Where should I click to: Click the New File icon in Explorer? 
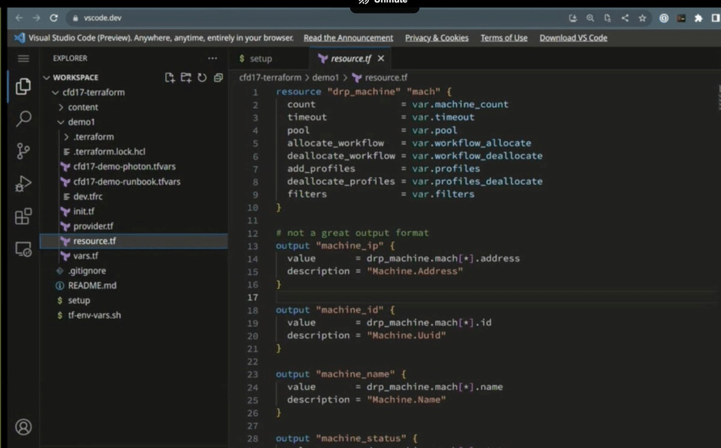pyautogui.click(x=170, y=77)
